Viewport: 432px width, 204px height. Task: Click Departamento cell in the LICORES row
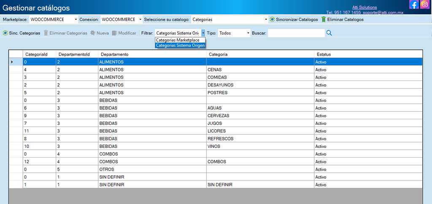152,131
